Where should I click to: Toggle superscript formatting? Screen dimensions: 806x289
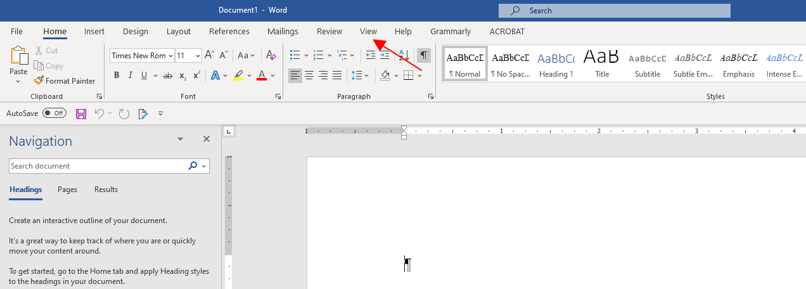(x=196, y=75)
